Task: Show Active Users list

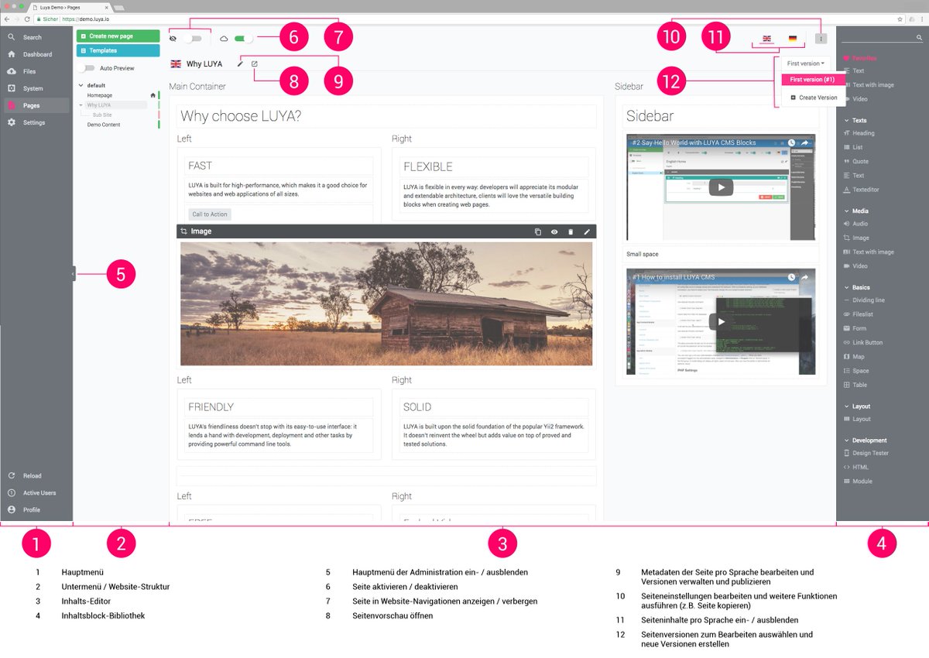Action: coord(39,493)
